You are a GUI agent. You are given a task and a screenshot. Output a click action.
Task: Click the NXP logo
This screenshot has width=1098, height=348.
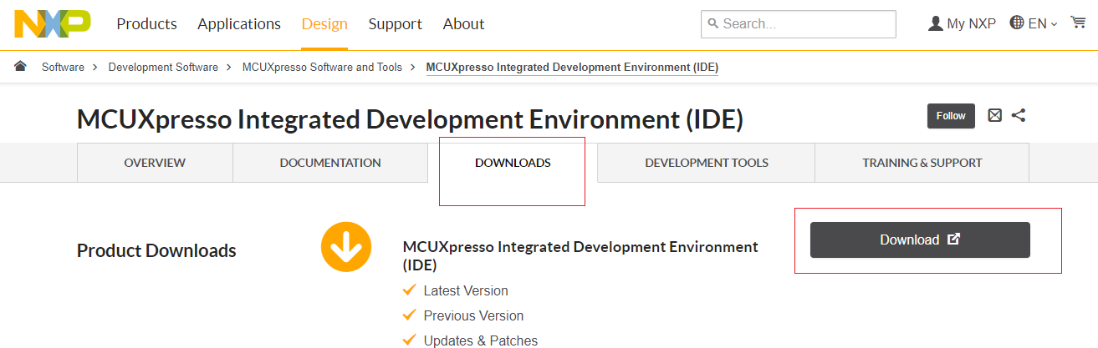point(52,24)
